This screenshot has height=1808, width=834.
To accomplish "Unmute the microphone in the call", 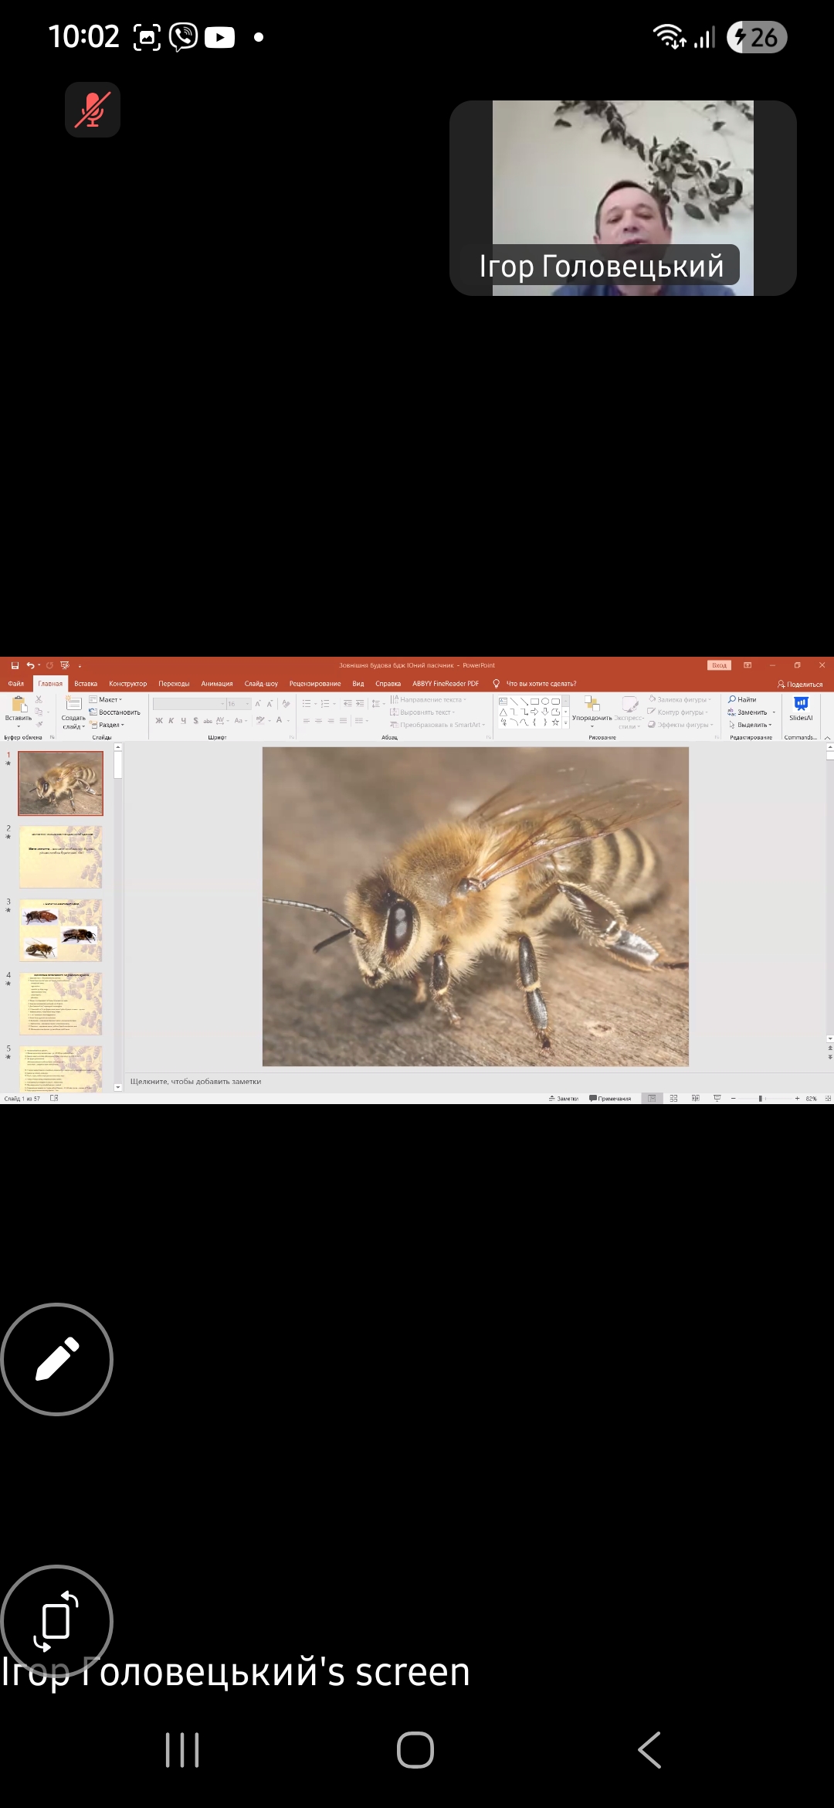I will tap(93, 110).
